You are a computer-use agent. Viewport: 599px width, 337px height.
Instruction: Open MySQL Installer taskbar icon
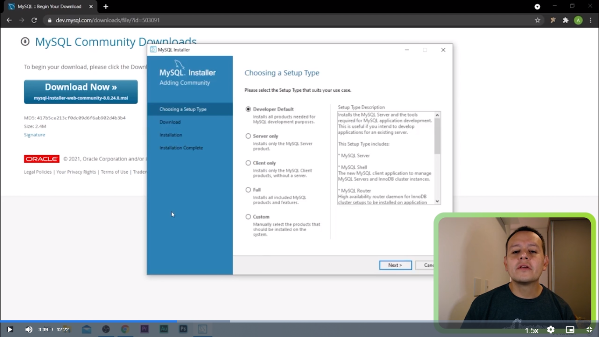(202, 329)
